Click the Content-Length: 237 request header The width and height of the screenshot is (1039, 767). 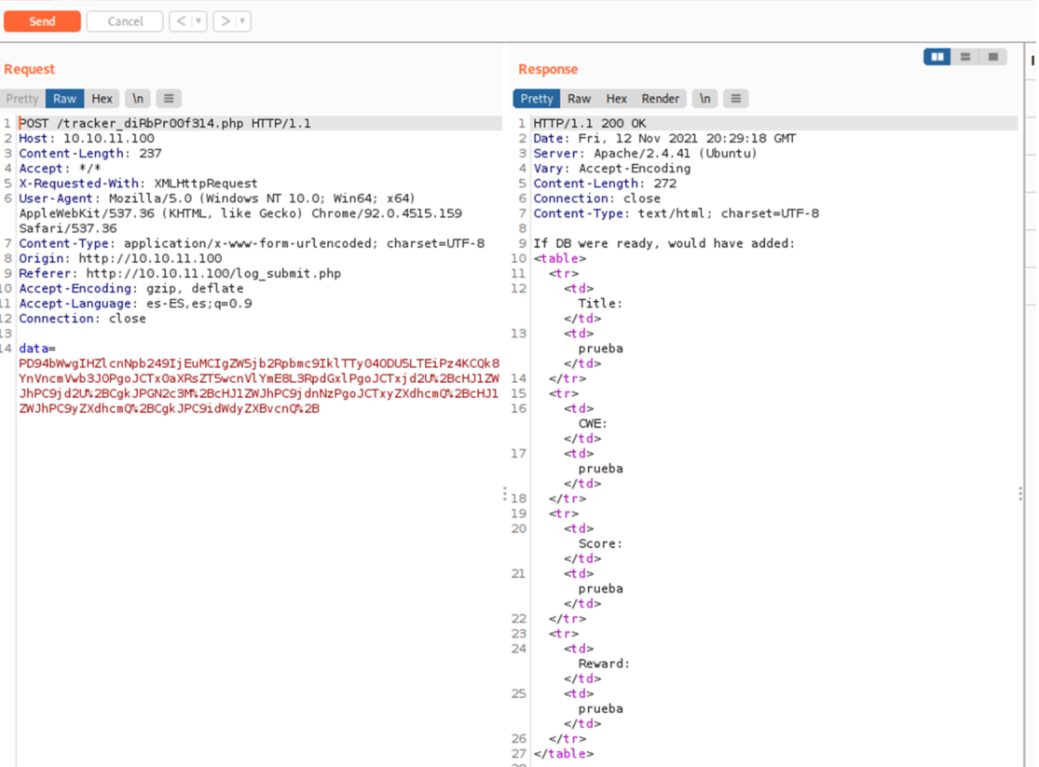(x=90, y=153)
